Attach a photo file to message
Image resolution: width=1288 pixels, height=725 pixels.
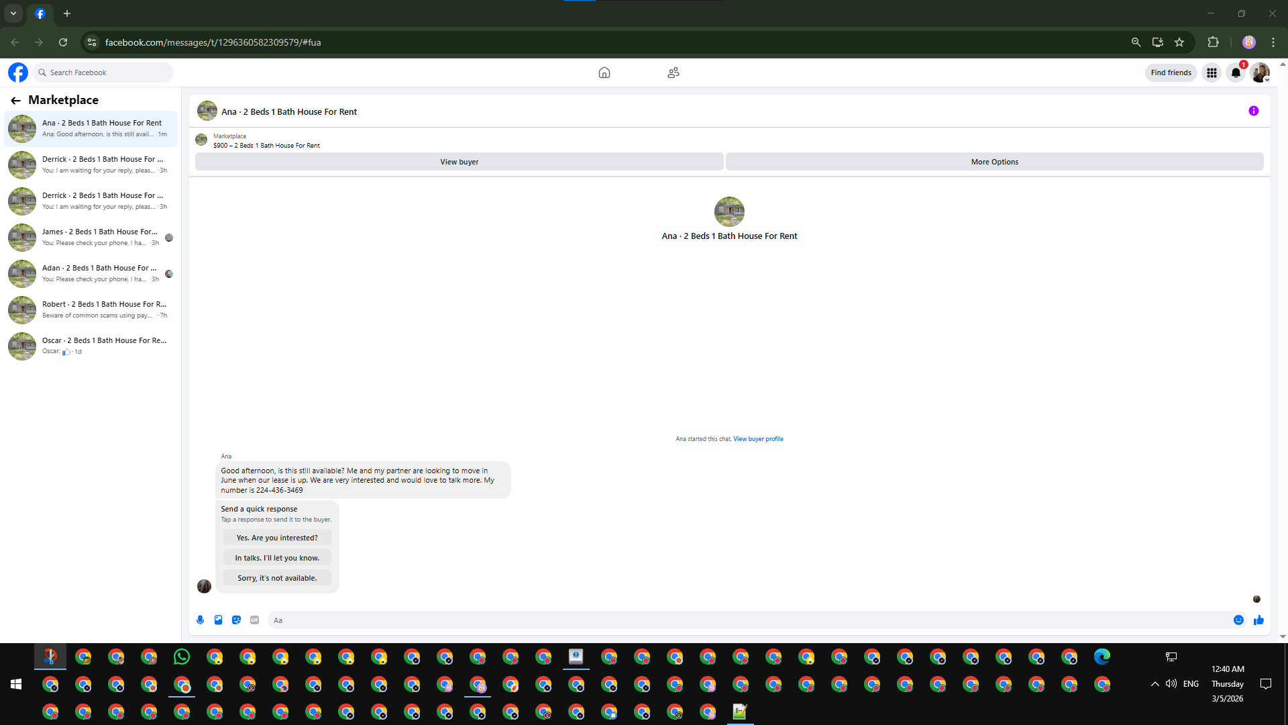[218, 620]
